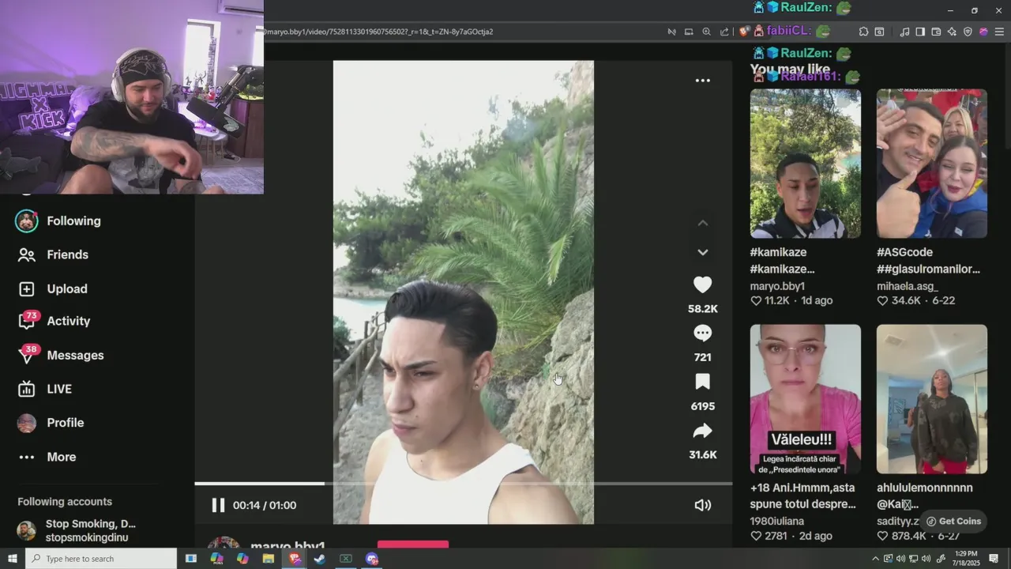1011x569 pixels.
Task: Open the Leo AI sparkle icon in toolbar
Action: [x=952, y=32]
